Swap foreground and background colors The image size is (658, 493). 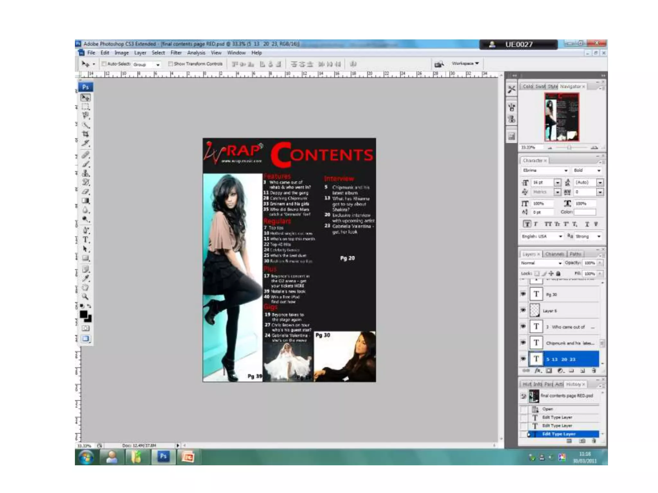click(89, 306)
